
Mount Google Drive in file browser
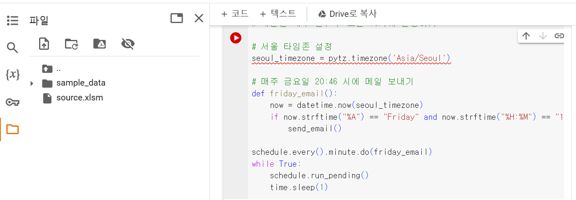click(100, 44)
